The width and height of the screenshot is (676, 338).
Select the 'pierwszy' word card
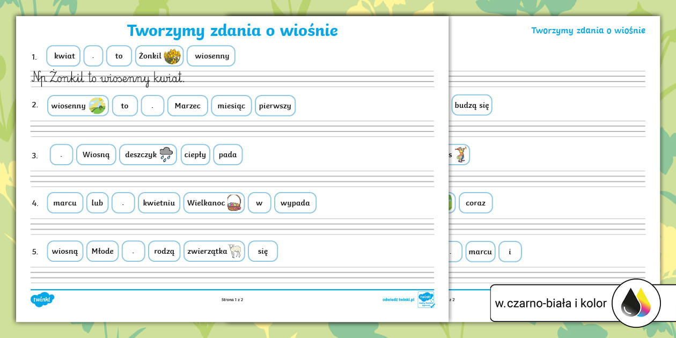tap(275, 106)
